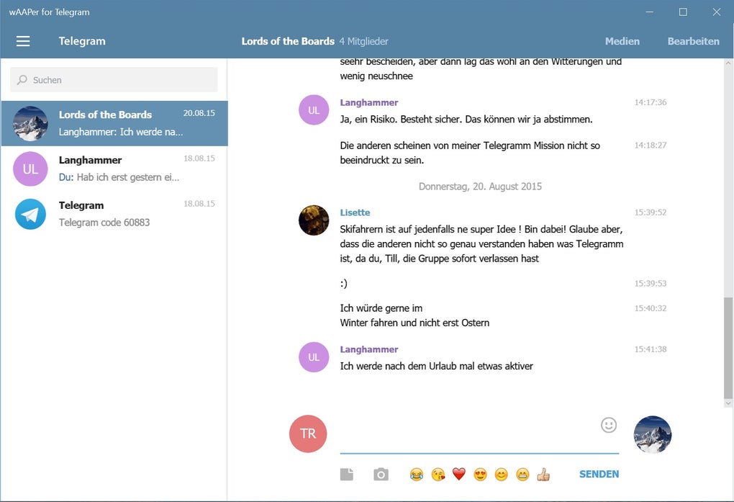The height and width of the screenshot is (502, 734).
Task: Select the Telegram service chat
Action: pos(114,214)
